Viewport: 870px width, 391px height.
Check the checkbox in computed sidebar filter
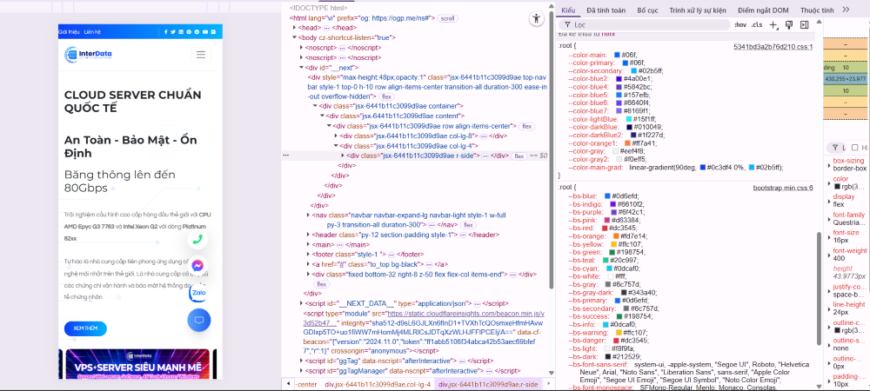point(855,148)
